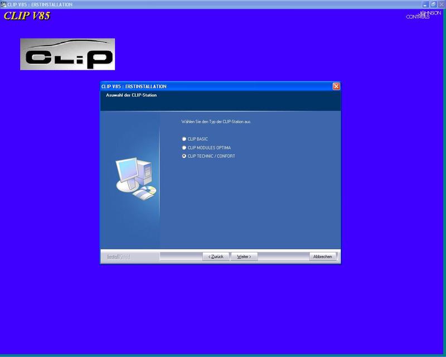This screenshot has height=357, width=446.
Task: Cancel setup with the Abbrechen button
Action: (322, 257)
